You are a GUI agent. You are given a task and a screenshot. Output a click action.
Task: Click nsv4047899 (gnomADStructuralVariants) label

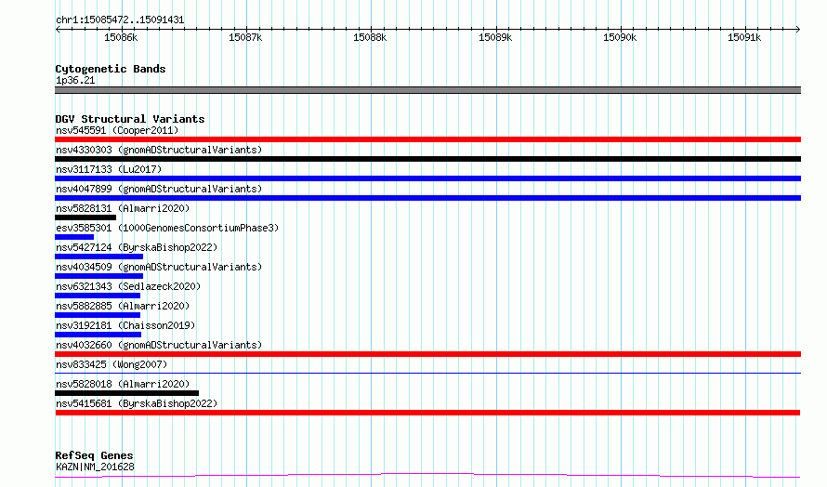coord(159,189)
